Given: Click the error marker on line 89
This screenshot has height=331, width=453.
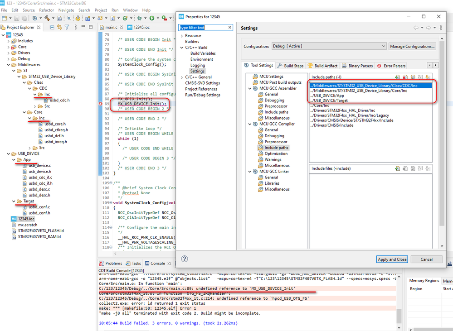Looking at the screenshot, I should coord(101,104).
